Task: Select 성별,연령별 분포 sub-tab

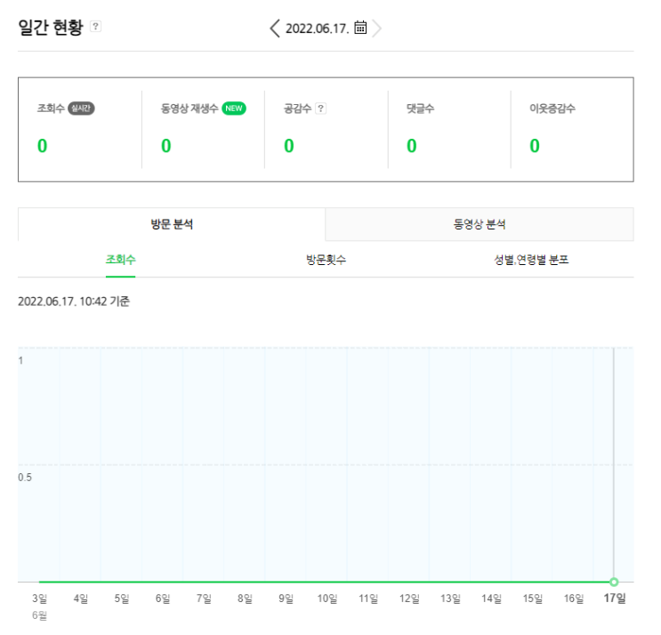Action: pos(531,260)
